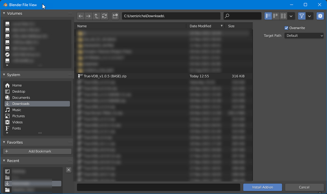Open Documents folder from System list

[x=21, y=98]
